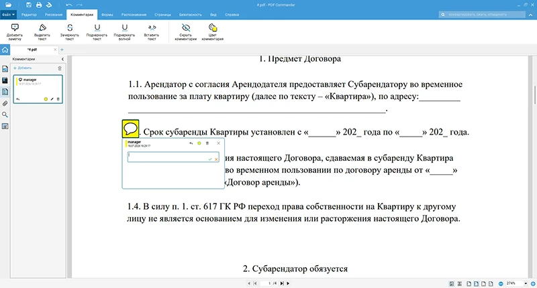This screenshot has height=288, width=537.
Task: Select the Вставить текст tool
Action: 152,32
